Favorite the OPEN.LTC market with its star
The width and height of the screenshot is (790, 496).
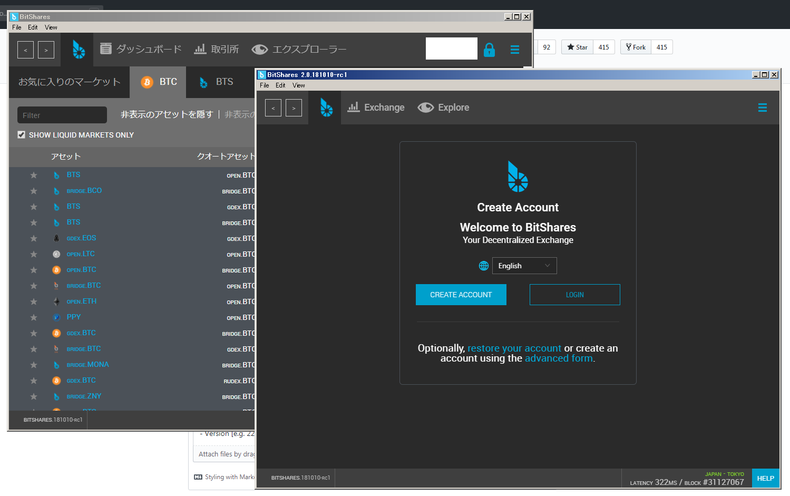pyautogui.click(x=34, y=254)
